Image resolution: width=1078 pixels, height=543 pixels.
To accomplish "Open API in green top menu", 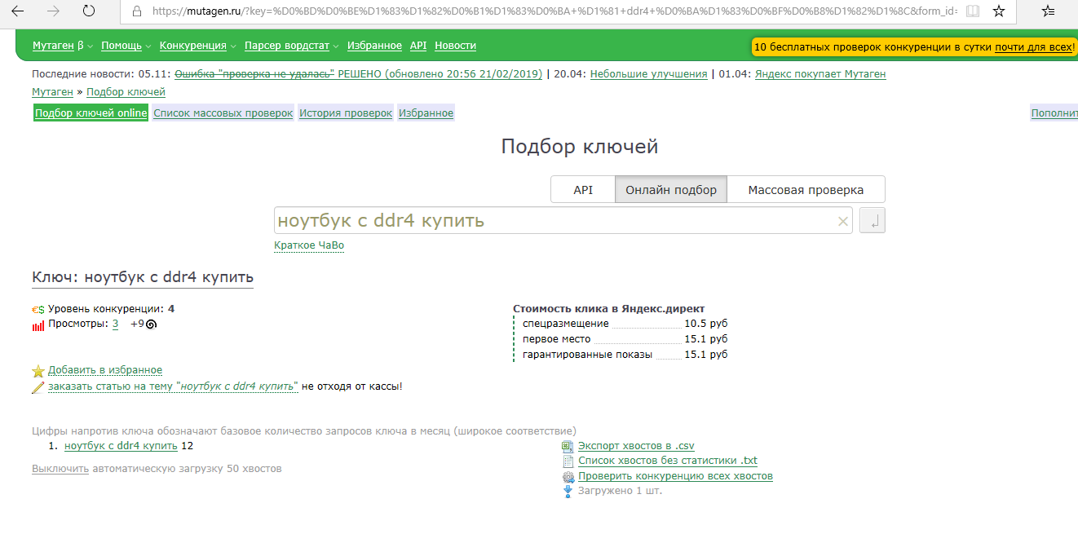I will pyautogui.click(x=418, y=46).
